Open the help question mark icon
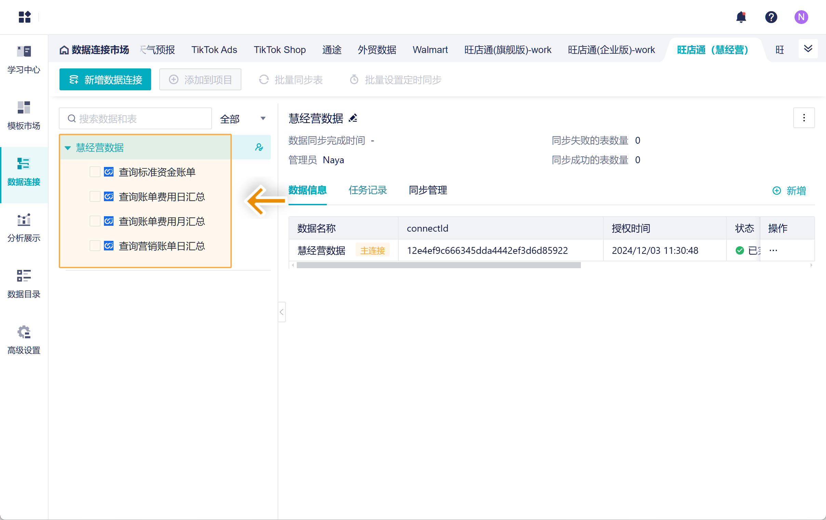 tap(771, 17)
